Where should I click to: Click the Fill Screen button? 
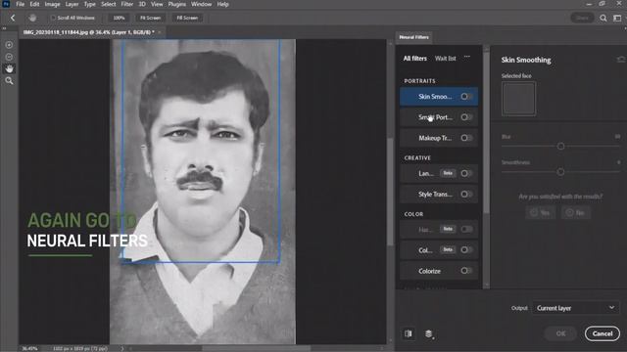[x=187, y=18]
